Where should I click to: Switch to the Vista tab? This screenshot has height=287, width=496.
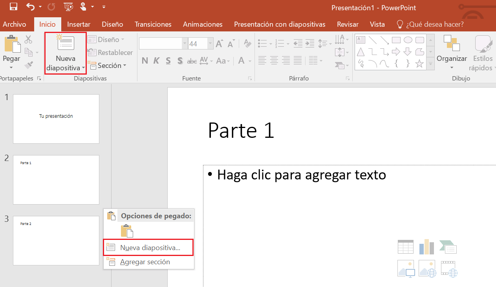(377, 24)
